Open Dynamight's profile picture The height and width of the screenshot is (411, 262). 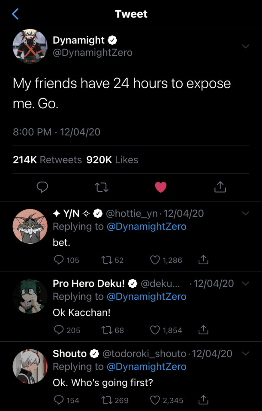click(x=30, y=46)
